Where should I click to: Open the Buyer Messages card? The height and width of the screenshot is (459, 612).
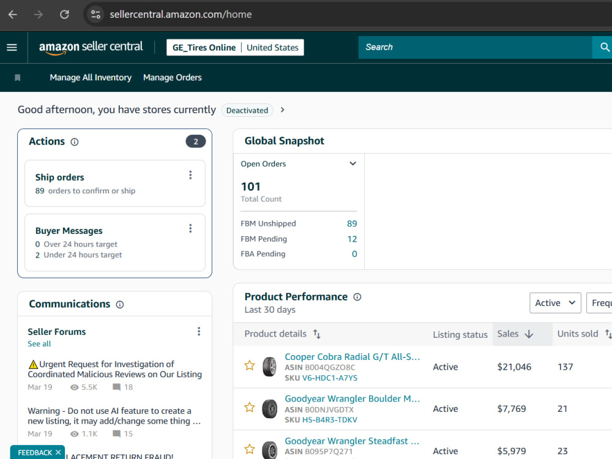tap(115, 242)
